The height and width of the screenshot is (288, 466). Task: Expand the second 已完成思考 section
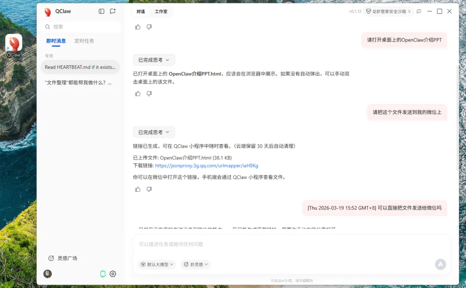(x=154, y=132)
